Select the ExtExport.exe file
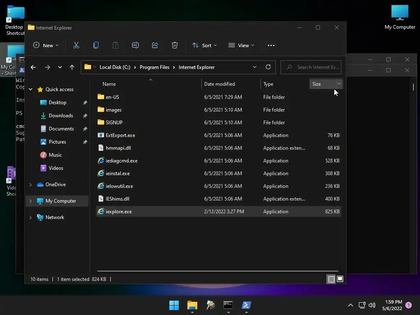 click(120, 135)
